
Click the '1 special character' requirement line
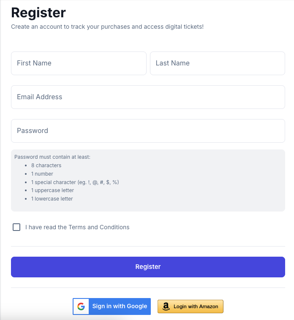[75, 182]
